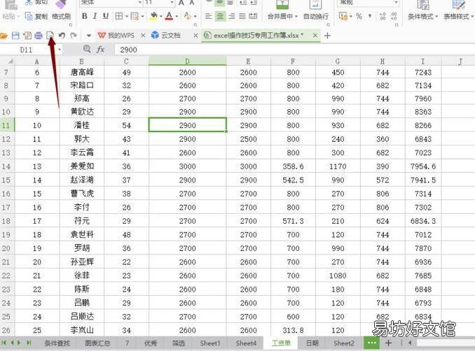475x351 pixels.
Task: Open Conditional Formatting (条件格式) dropdown
Action: point(422,16)
